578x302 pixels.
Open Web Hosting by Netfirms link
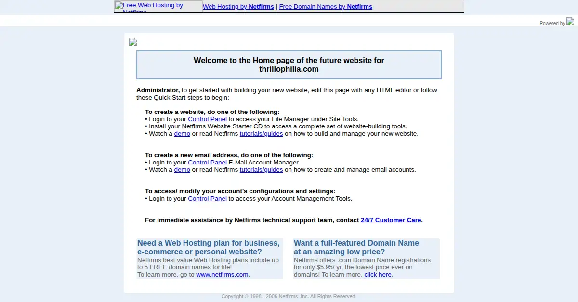pyautogui.click(x=238, y=7)
